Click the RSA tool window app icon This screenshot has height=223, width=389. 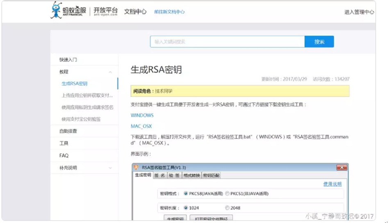click(x=136, y=167)
